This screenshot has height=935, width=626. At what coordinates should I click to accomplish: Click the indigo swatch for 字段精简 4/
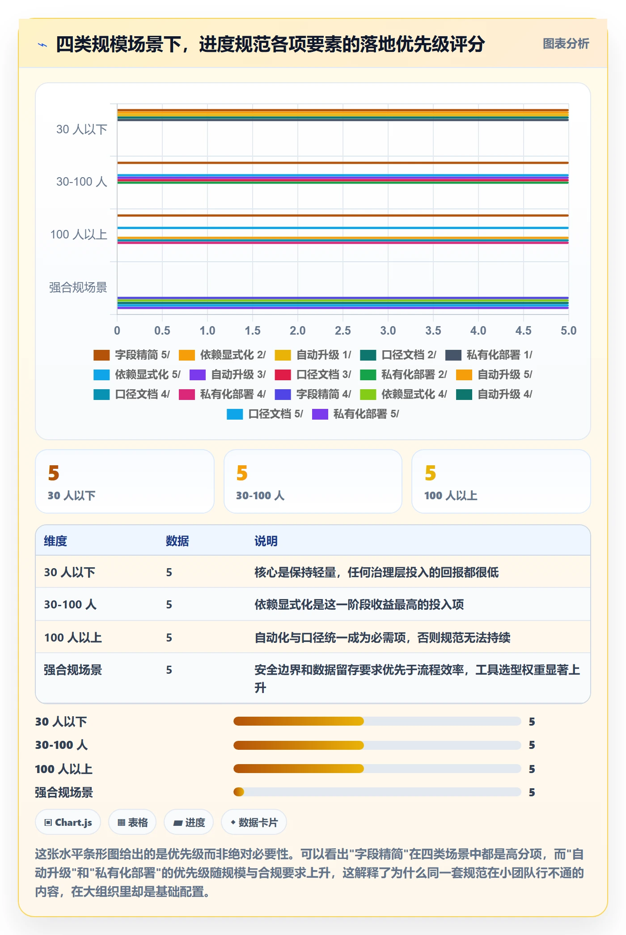283,395
